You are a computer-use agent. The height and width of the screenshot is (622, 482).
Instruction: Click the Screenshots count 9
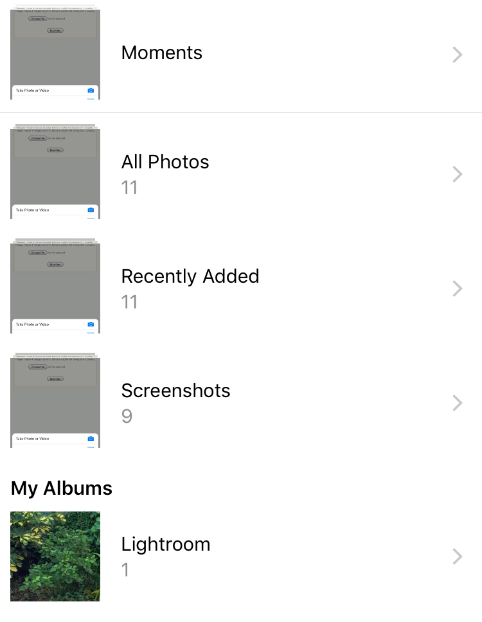pos(127,416)
